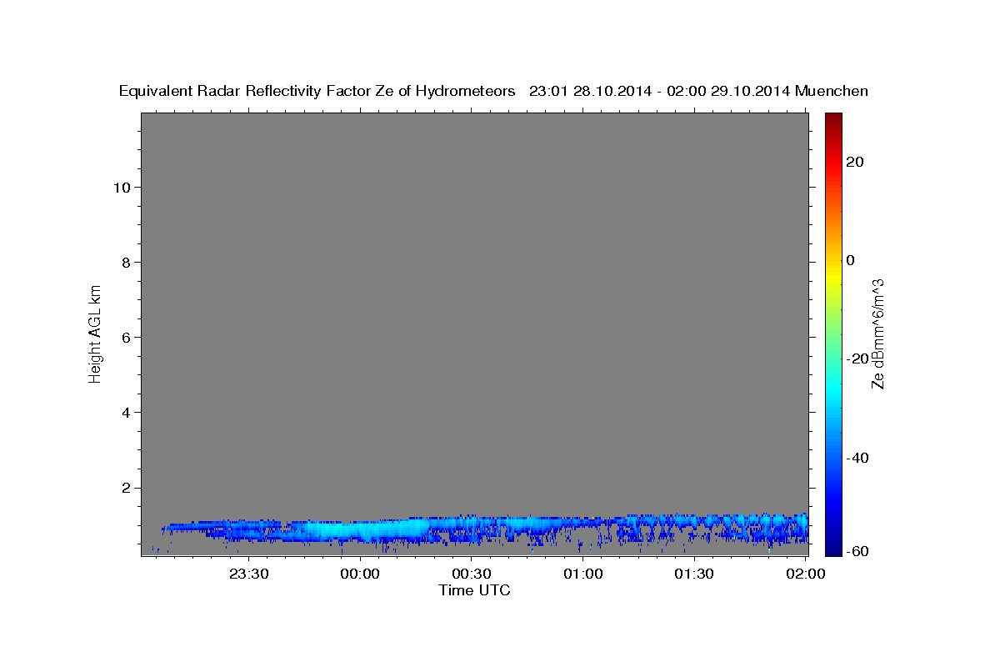Click the '2' height tick label
Viewport: 1000px width, 667px height.
(x=124, y=487)
